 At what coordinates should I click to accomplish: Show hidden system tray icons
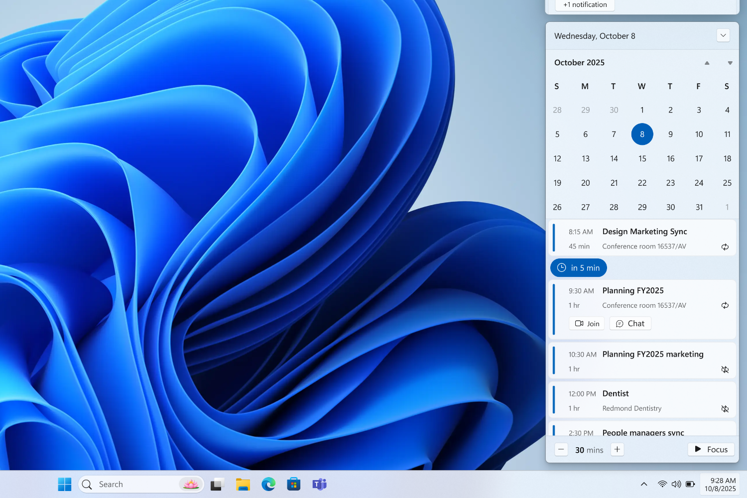(x=644, y=484)
